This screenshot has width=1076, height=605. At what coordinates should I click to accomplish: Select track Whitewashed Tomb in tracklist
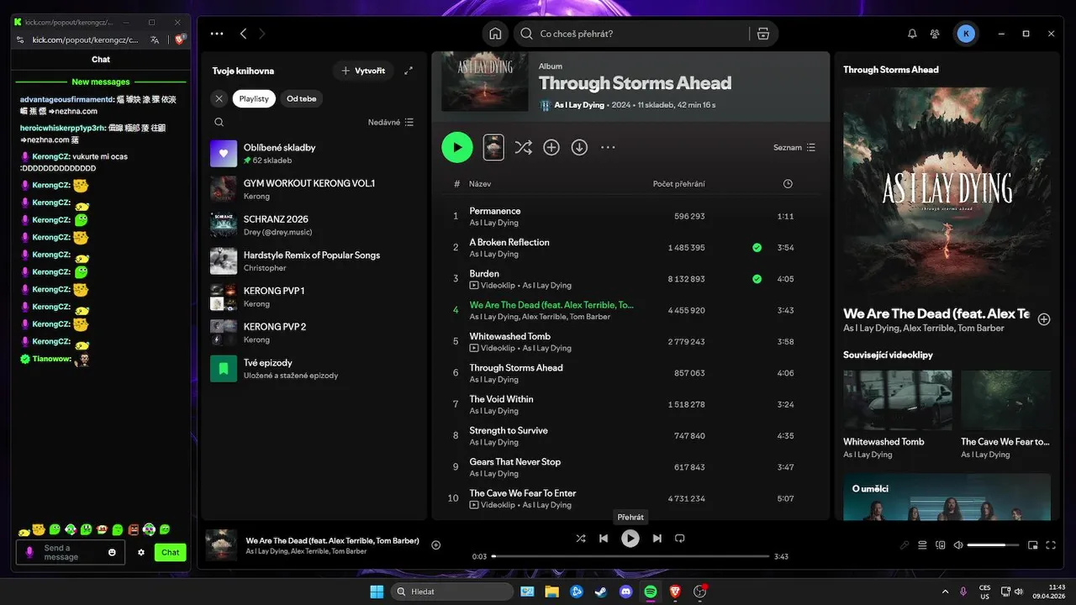(x=631, y=341)
